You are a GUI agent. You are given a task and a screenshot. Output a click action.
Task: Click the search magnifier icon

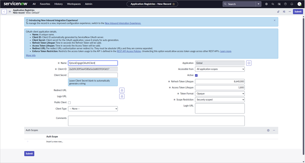225,4
